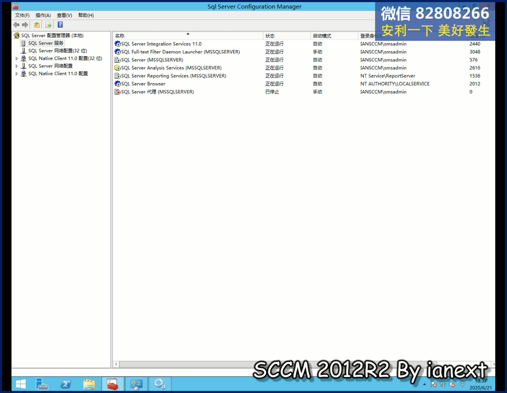Open File Explorer from the taskbar

pos(89,384)
